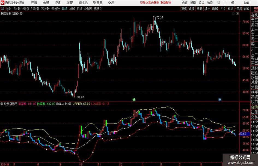Toggle right info panel icon on chart
This screenshot has height=166, width=258.
[x=237, y=14]
